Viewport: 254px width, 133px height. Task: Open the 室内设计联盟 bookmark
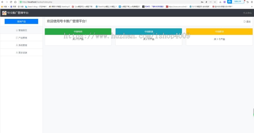[222, 7]
